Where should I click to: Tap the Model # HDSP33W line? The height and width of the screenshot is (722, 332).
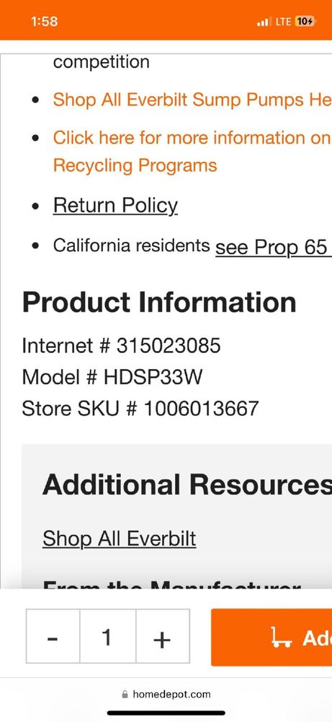112,377
